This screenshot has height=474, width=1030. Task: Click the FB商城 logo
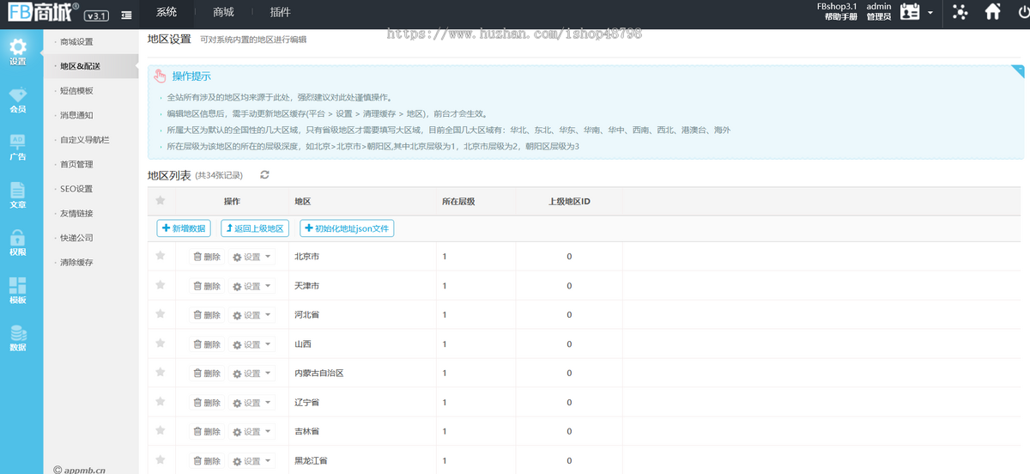(42, 13)
